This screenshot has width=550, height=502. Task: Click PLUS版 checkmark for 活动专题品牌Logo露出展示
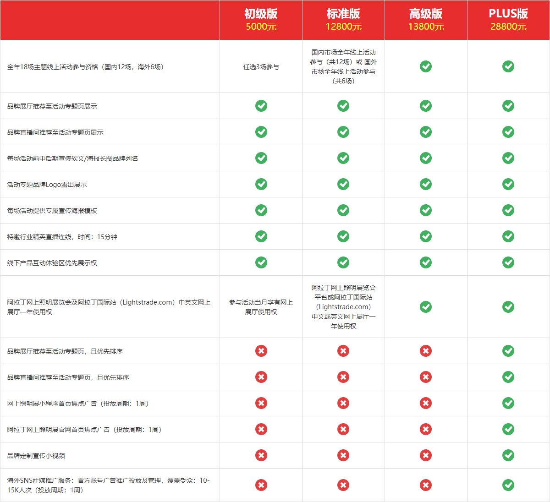click(x=508, y=184)
